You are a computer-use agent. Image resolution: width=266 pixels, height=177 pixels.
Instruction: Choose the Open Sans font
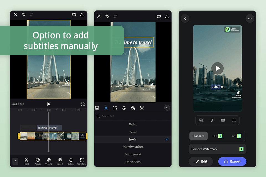coord(133,162)
